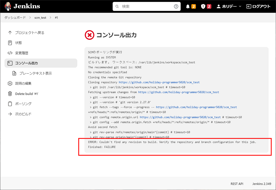Image resolution: width=276 pixels, height=190 pixels.
Task: Open notifications bell icon
Action: click(x=188, y=7)
